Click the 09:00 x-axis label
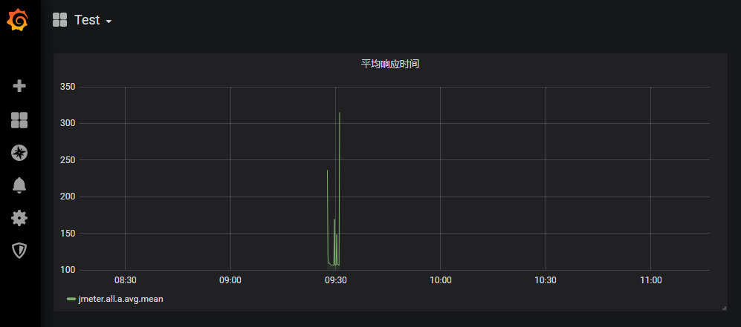Screen dimensions: 741x327 [x=230, y=280]
